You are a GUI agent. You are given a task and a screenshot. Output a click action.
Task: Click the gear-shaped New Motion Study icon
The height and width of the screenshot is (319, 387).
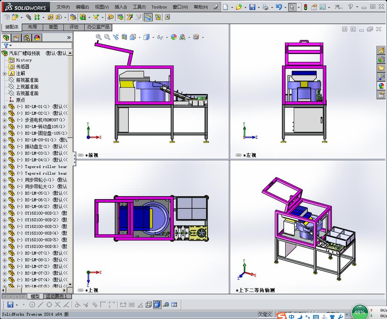[111, 17]
